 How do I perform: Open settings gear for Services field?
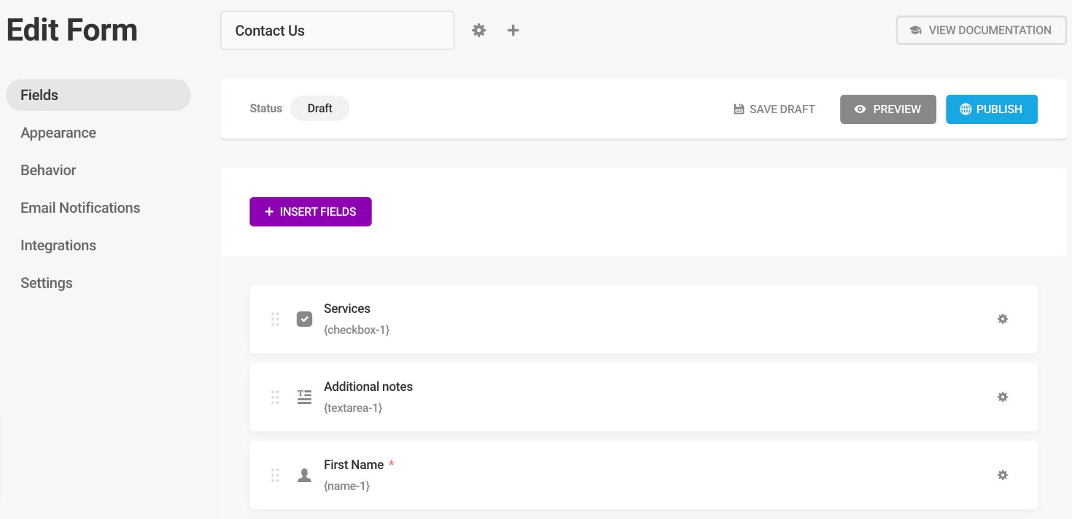(x=1002, y=319)
